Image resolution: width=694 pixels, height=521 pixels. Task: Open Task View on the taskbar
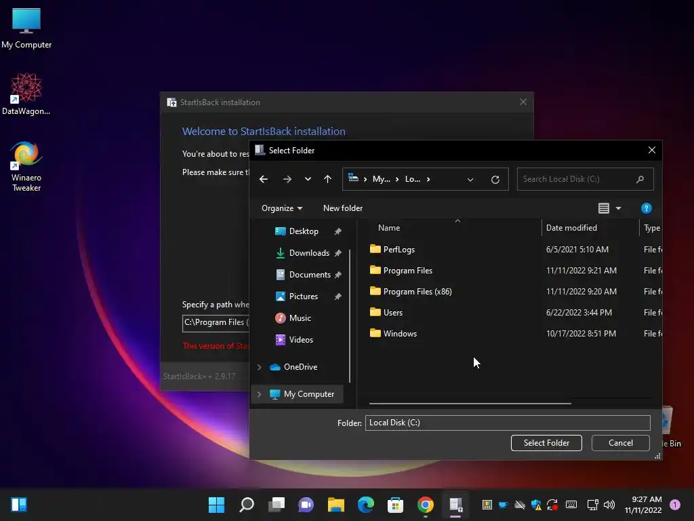point(277,505)
